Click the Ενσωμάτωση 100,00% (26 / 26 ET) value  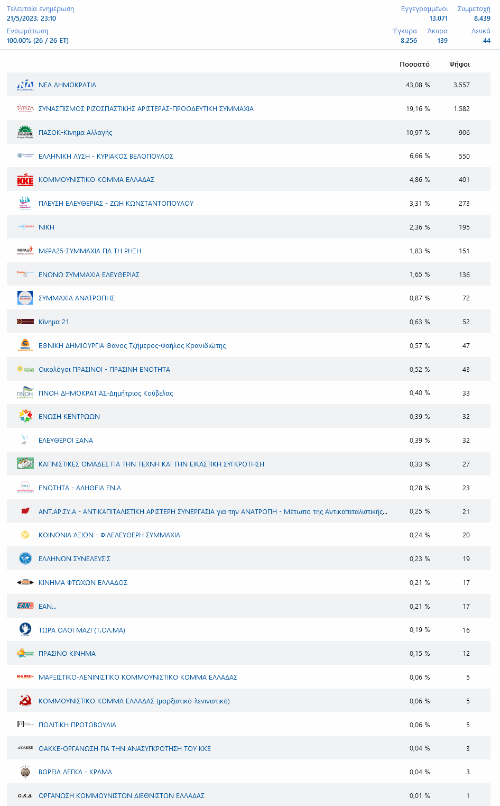click(x=38, y=41)
